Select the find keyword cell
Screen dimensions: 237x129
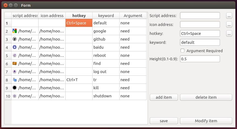click(x=106, y=64)
